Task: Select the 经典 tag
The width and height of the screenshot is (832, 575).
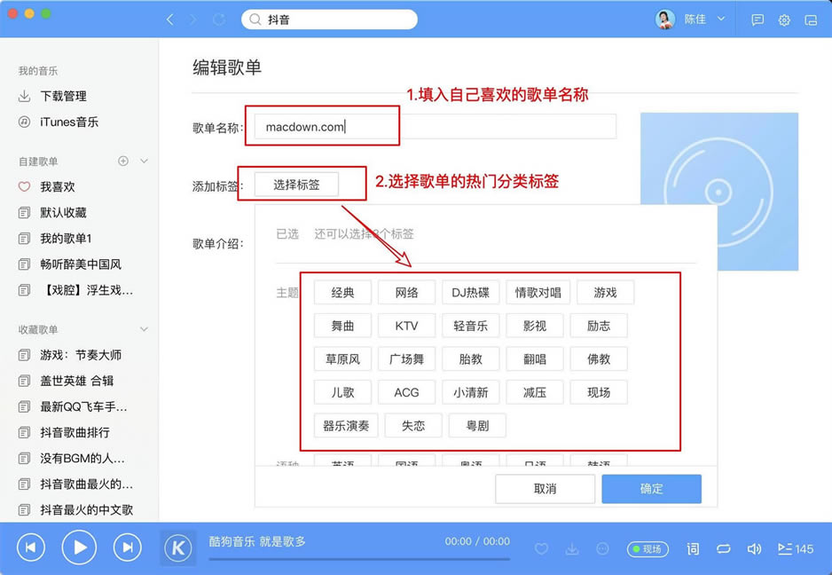Action: coord(342,293)
